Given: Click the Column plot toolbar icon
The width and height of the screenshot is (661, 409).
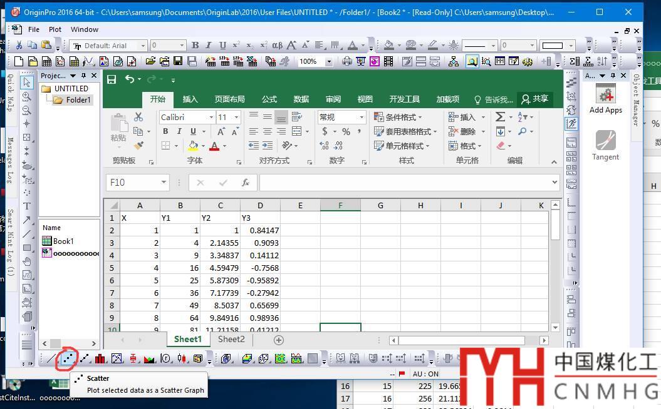Looking at the screenshot, I should [100, 358].
